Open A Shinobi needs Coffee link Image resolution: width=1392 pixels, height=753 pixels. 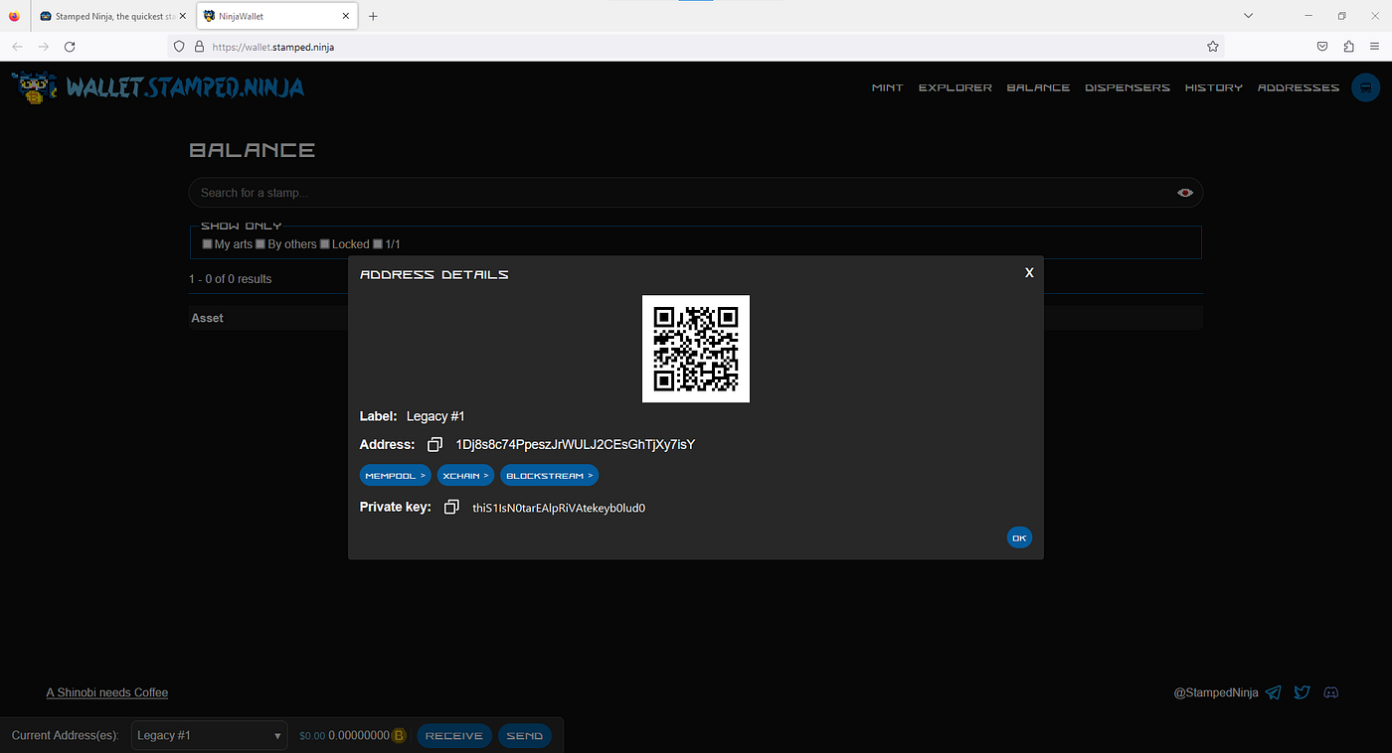tap(107, 692)
